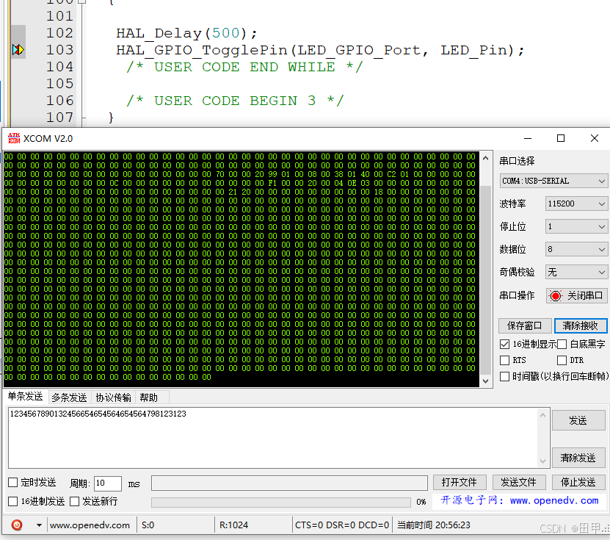Open the stop bits dropdown
Image resolution: width=610 pixels, height=540 pixels.
pos(576,226)
